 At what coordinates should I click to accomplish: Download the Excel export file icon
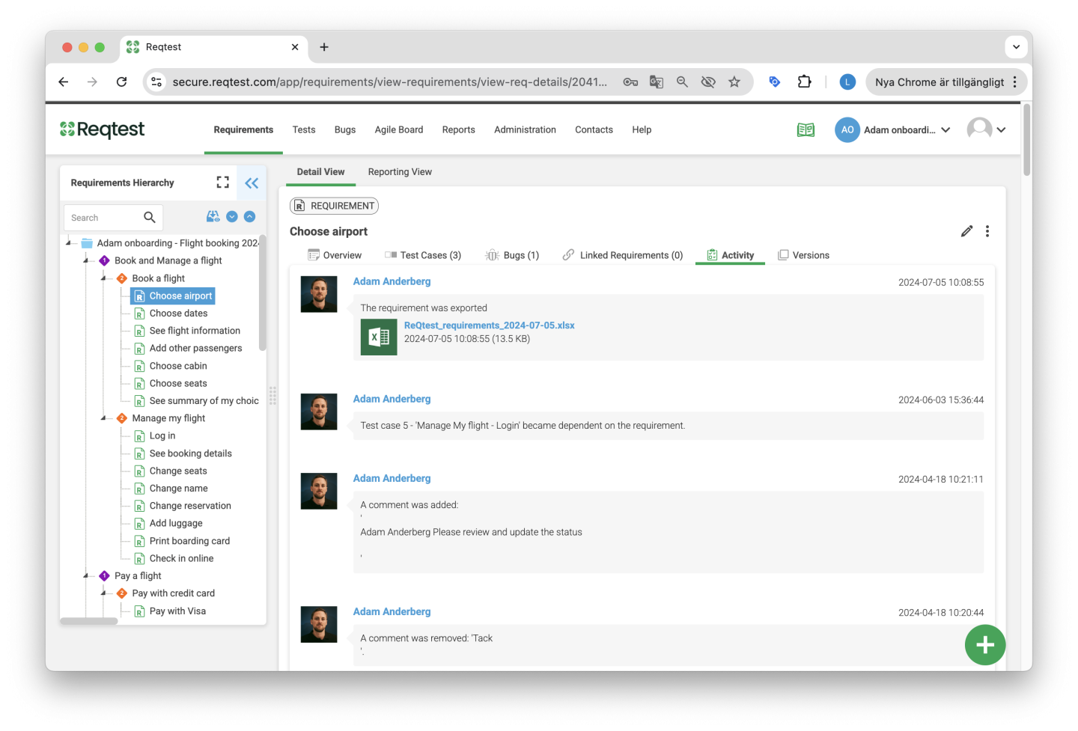[x=379, y=337]
